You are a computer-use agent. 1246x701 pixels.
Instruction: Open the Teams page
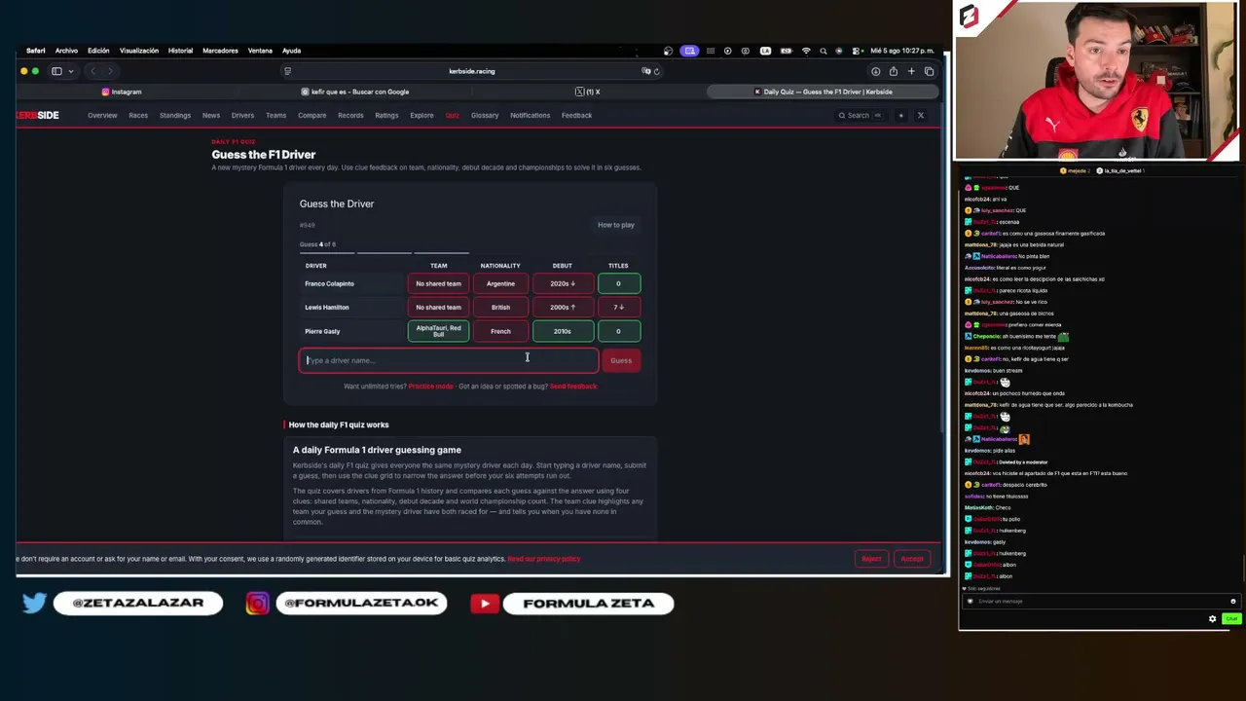click(x=276, y=115)
